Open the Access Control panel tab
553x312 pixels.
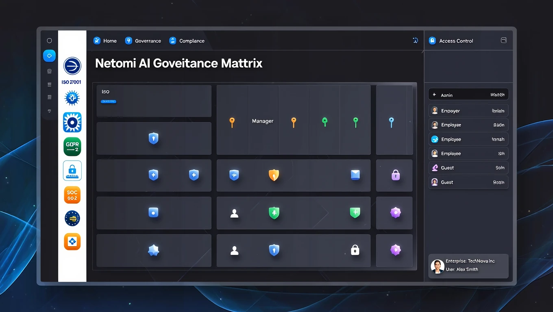click(451, 41)
